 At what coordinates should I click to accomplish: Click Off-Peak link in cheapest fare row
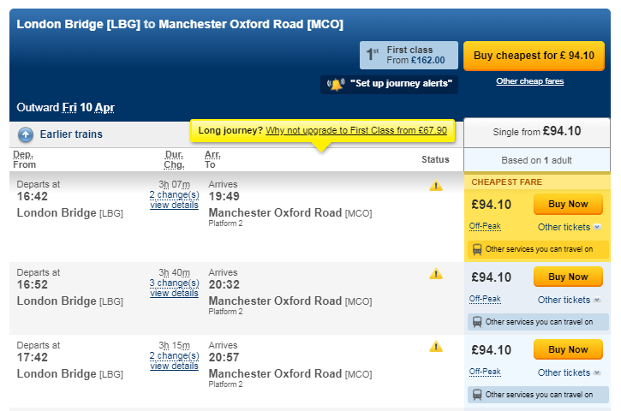click(x=485, y=226)
